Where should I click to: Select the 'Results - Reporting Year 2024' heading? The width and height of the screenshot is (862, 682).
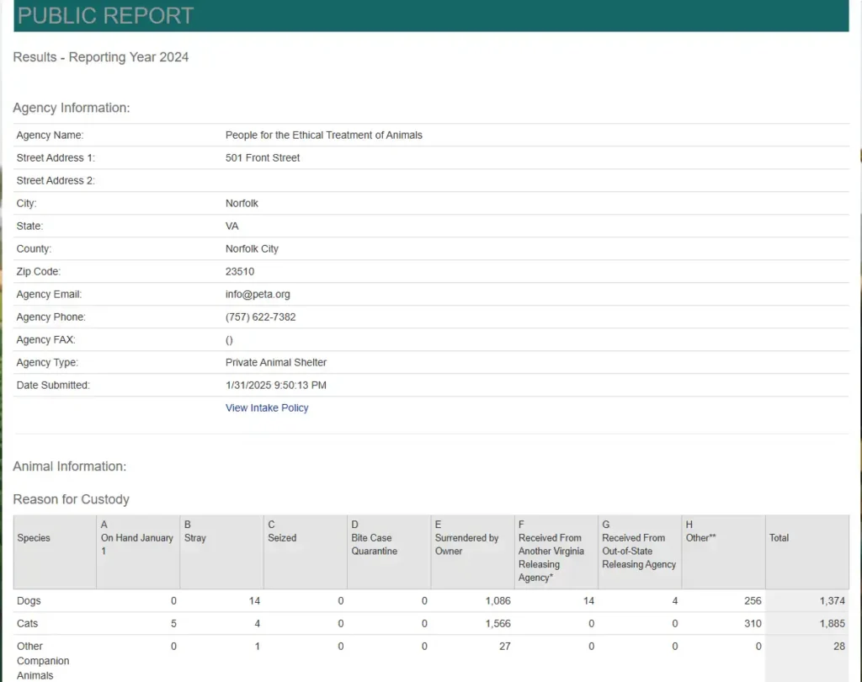(x=101, y=57)
